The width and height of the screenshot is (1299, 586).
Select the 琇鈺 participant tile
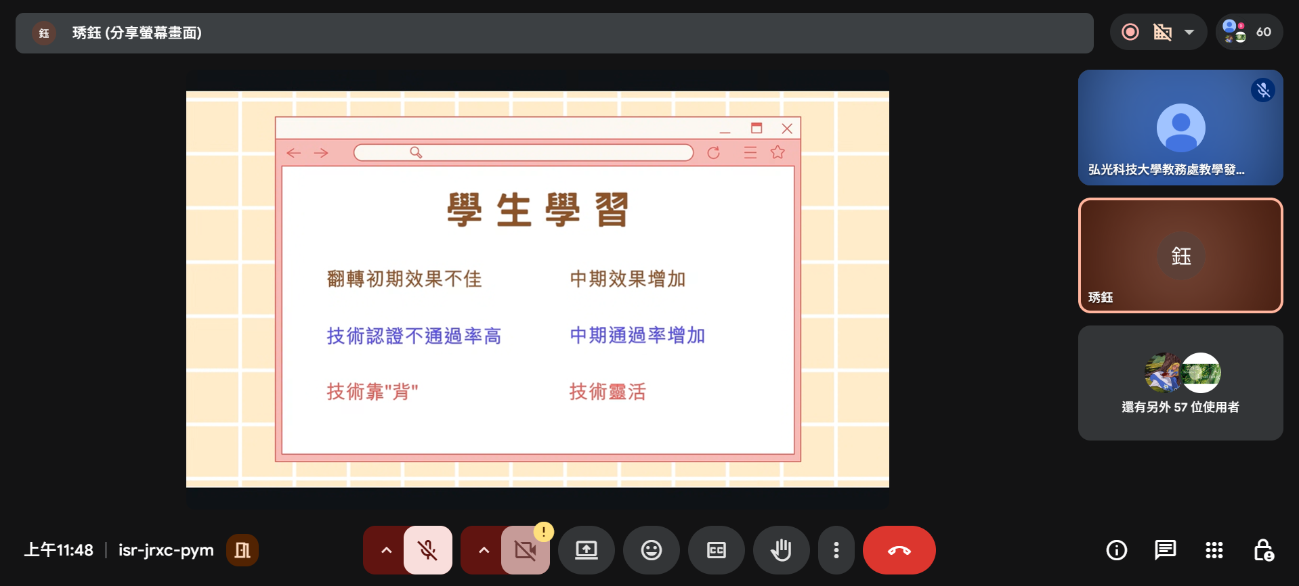coord(1180,255)
